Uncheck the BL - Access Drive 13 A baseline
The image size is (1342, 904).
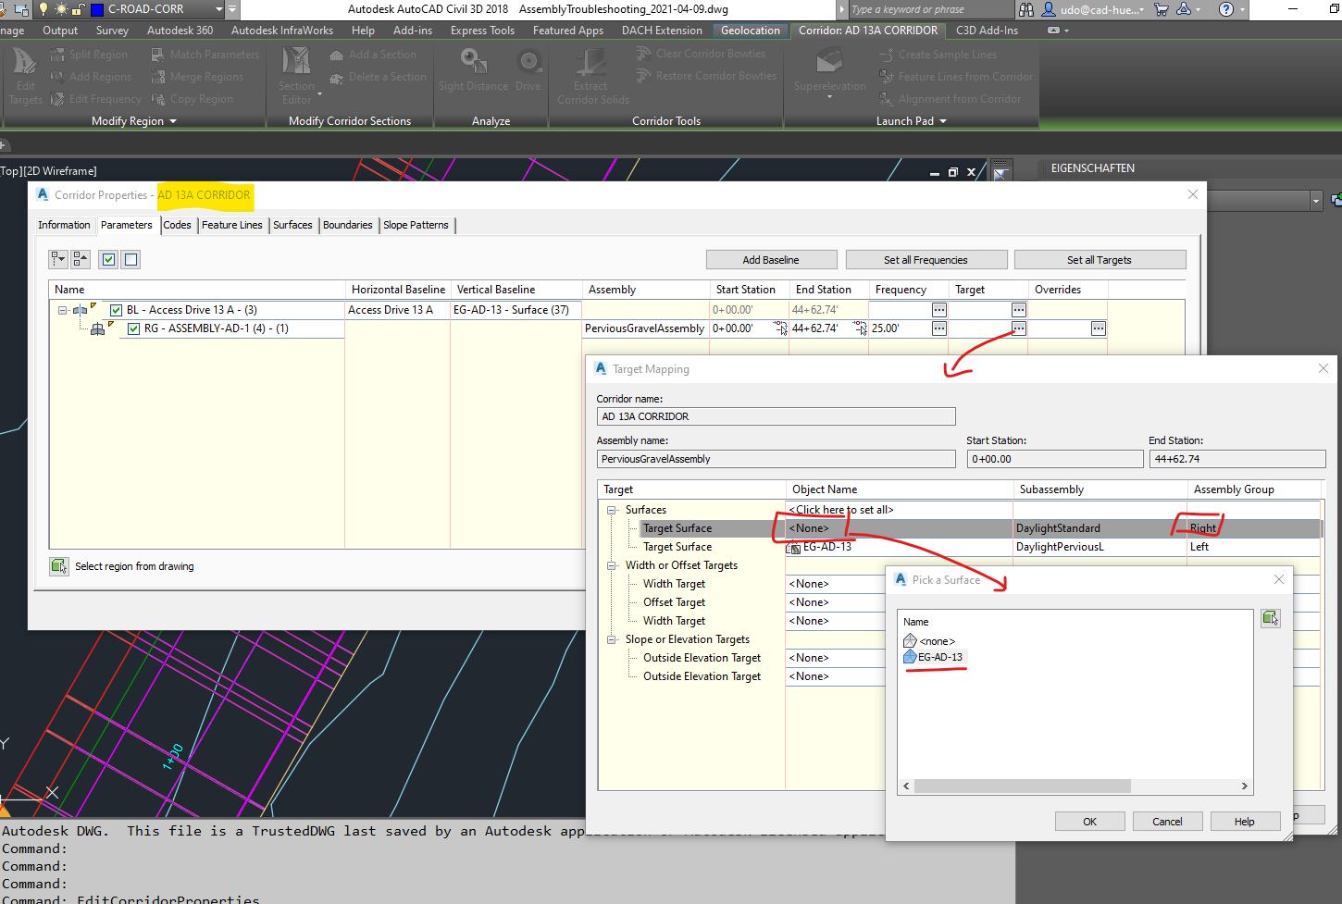point(117,310)
